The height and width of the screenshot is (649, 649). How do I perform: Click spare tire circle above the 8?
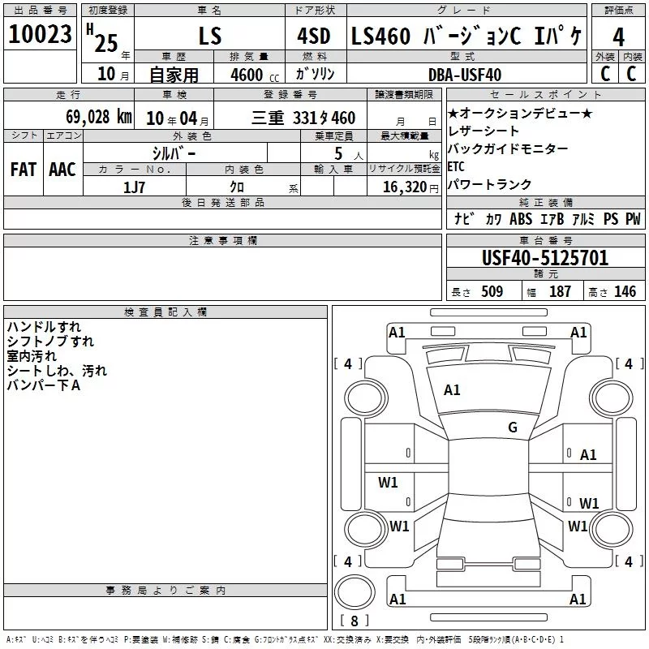pyautogui.click(x=355, y=592)
